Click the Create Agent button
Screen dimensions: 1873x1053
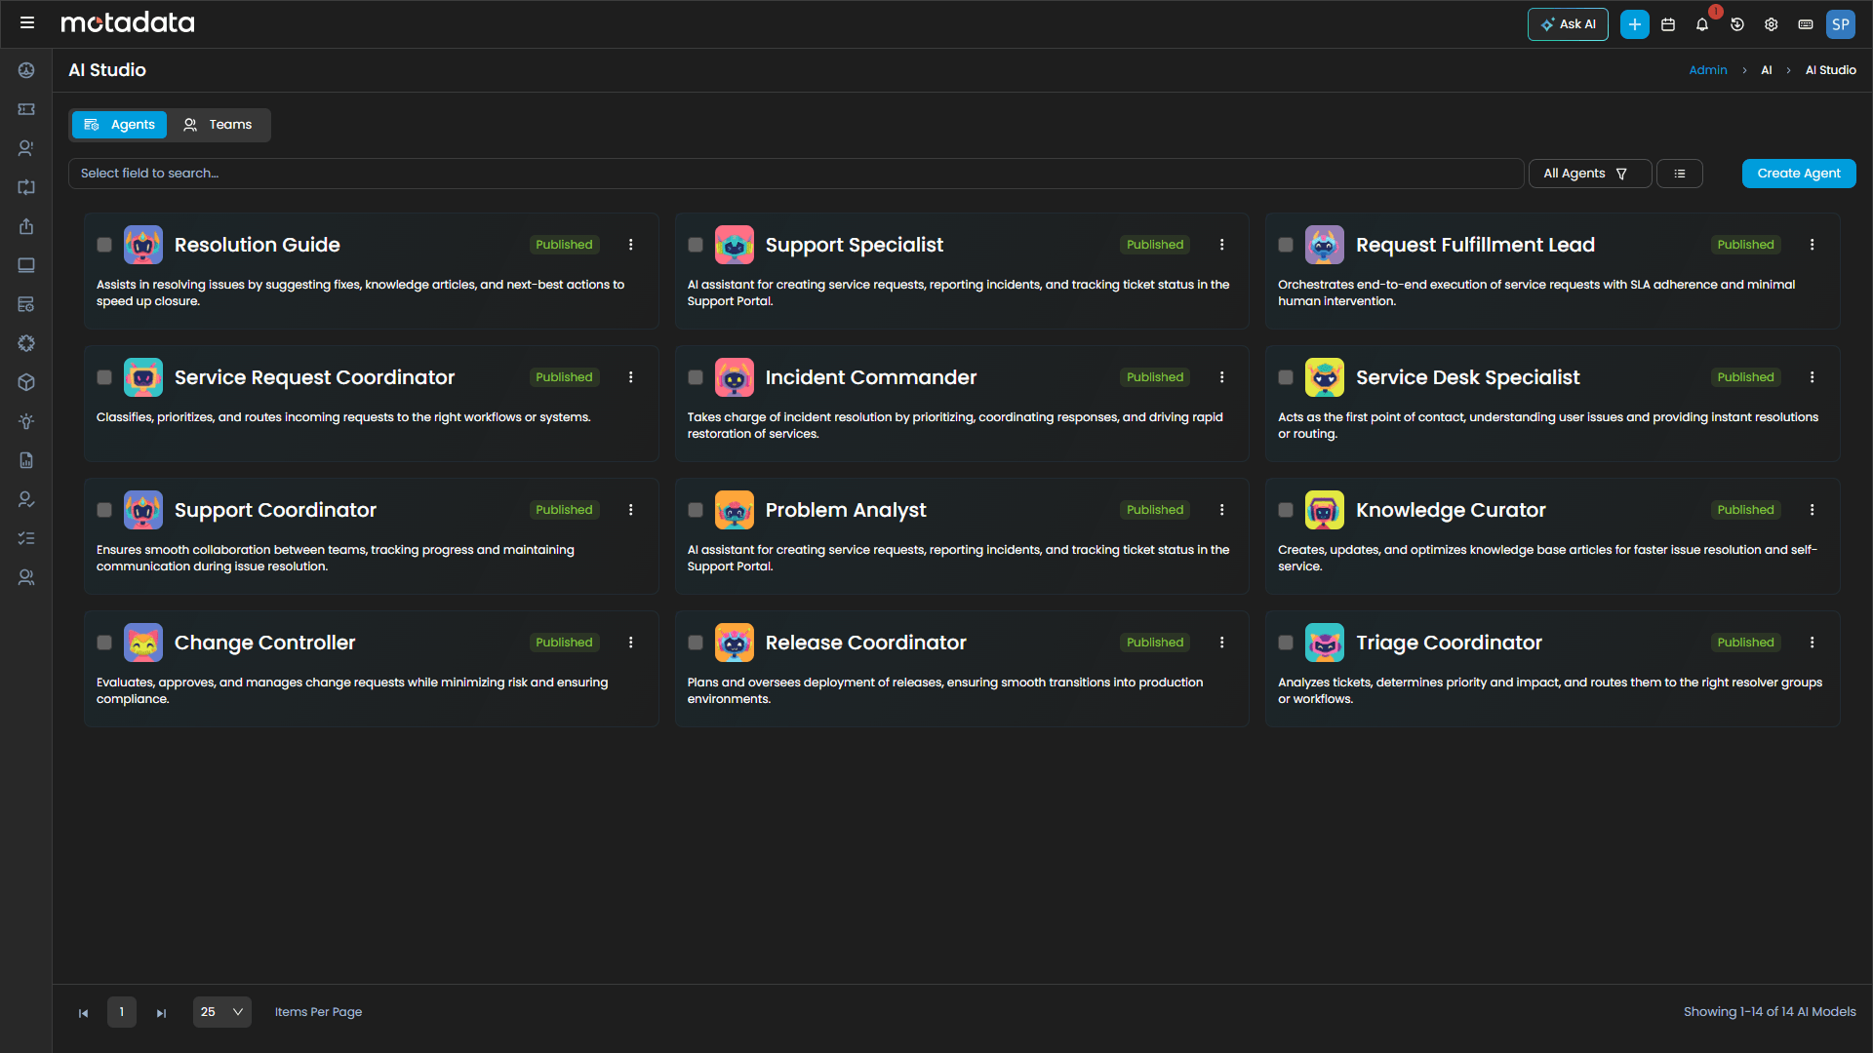pyautogui.click(x=1799, y=173)
